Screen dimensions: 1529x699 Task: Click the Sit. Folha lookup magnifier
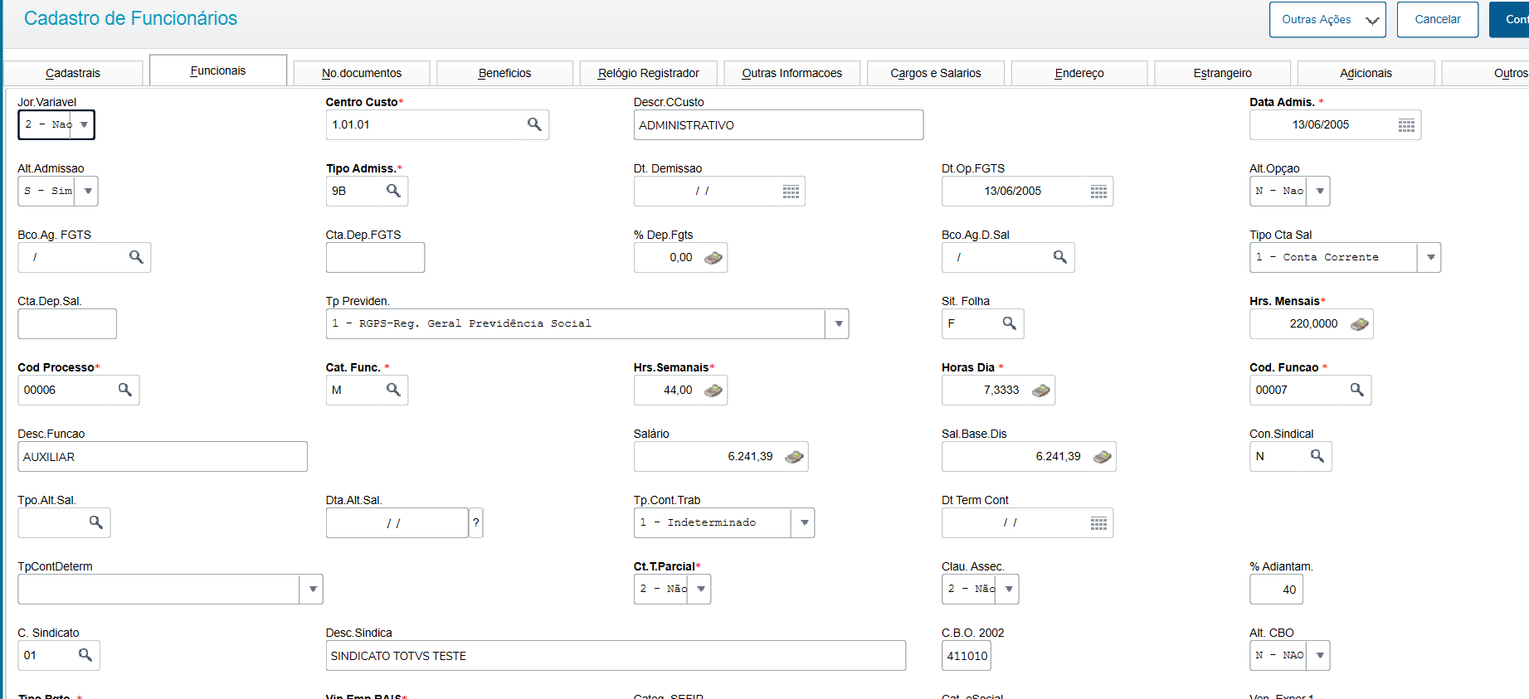tap(1009, 323)
